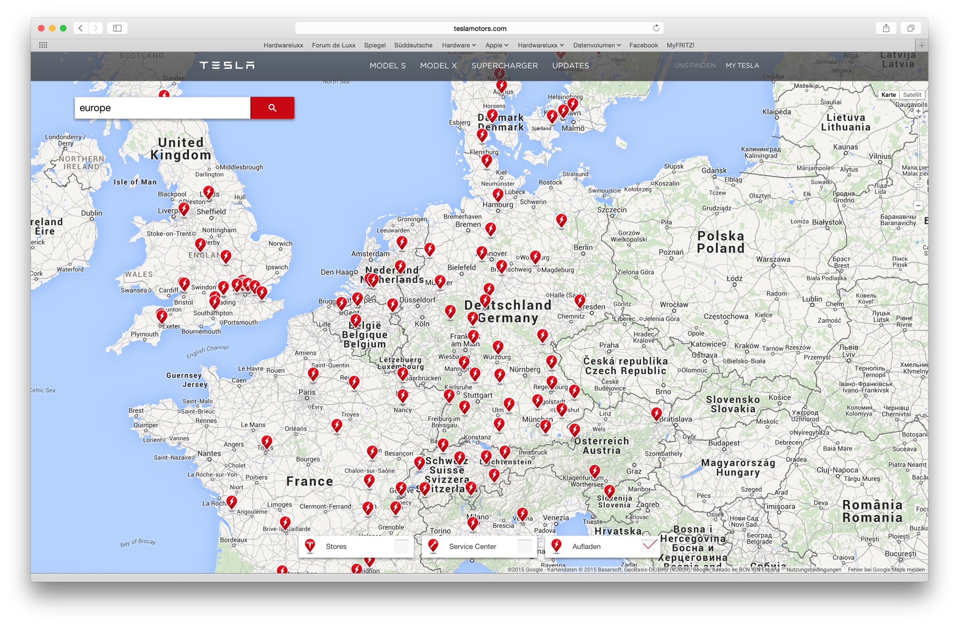Viewport: 959px width, 626px height.
Task: Open Facebook bookmark
Action: (x=643, y=45)
